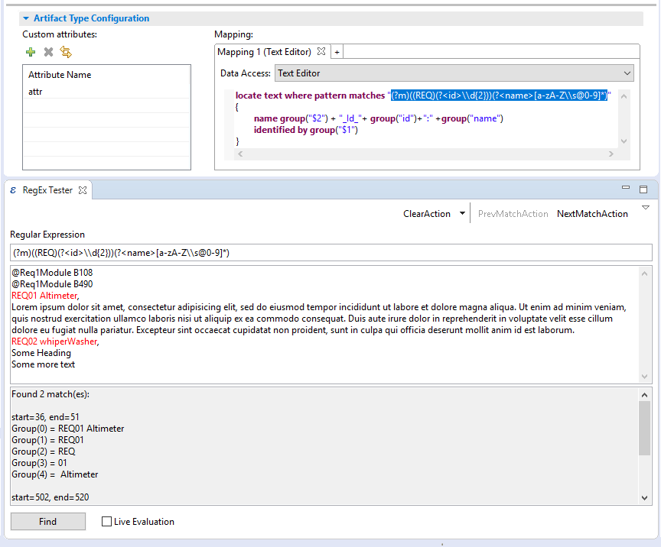Select the Mapping 1 (Text Editor) tab
This screenshot has height=547, width=661.
click(264, 52)
